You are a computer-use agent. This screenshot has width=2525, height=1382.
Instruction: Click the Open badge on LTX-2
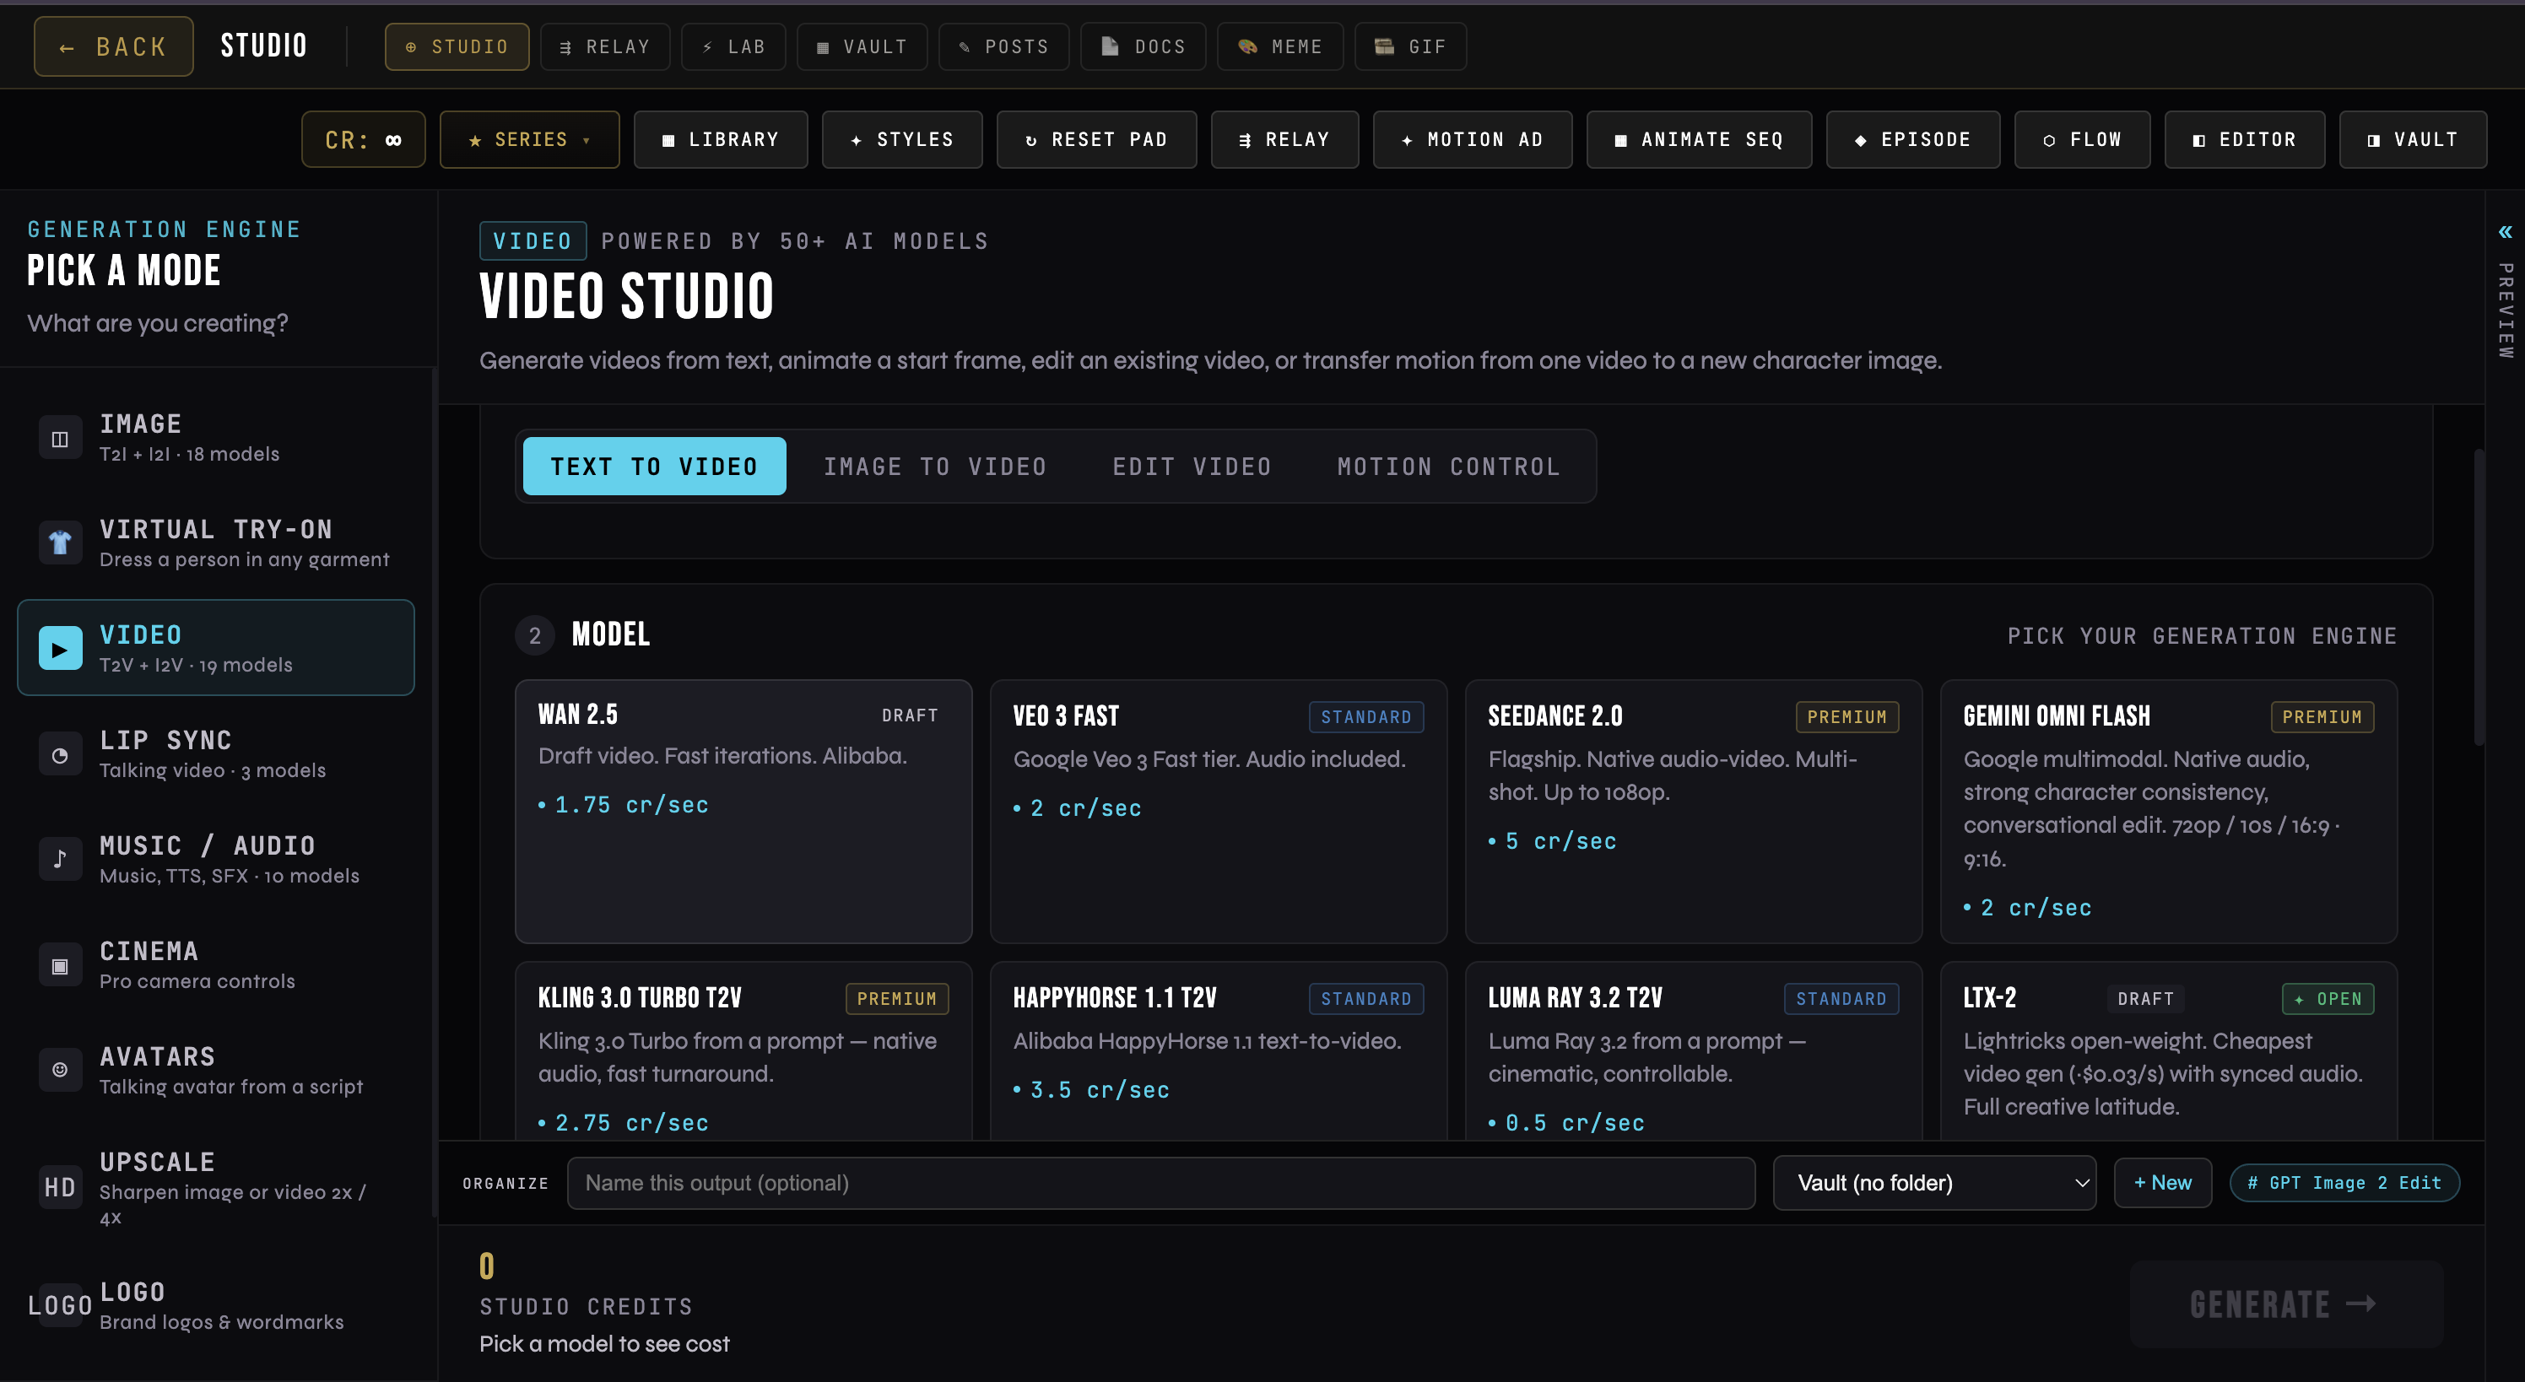tap(2328, 998)
